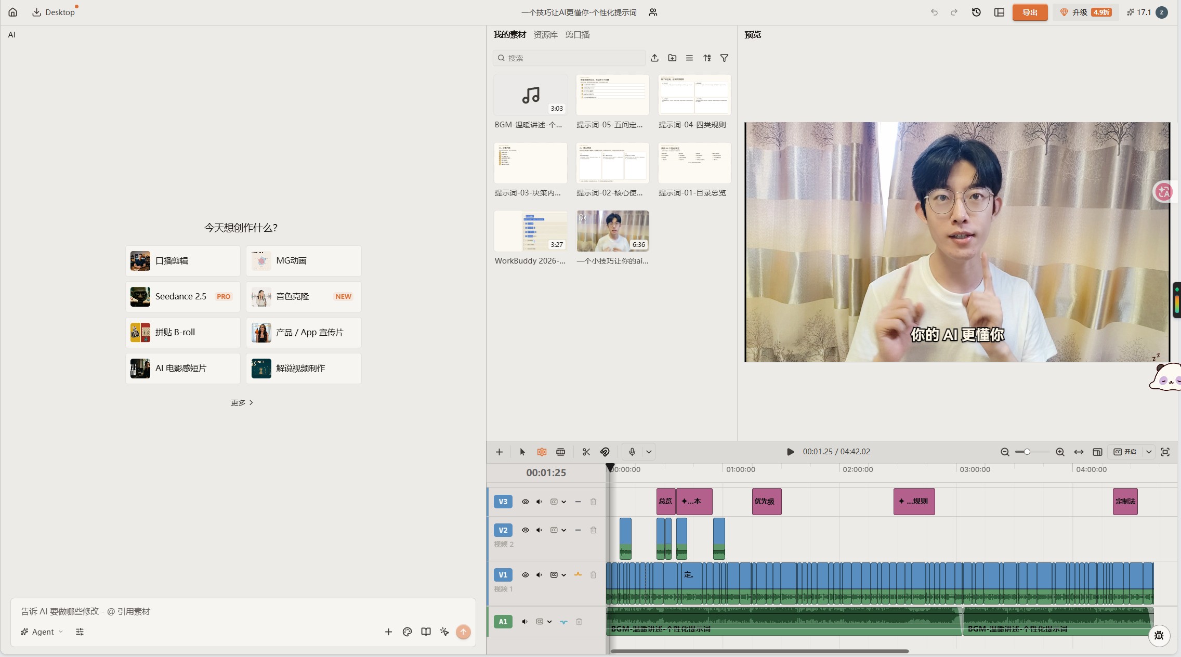Click the timeline horizontal scrollbar
1181x657 pixels.
[x=759, y=651]
